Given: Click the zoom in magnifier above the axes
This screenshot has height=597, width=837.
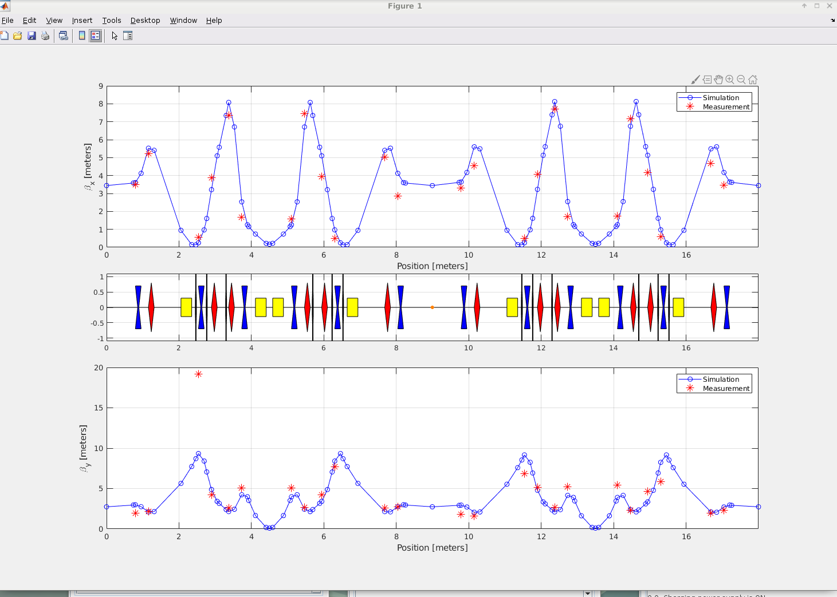Looking at the screenshot, I should click(x=730, y=80).
